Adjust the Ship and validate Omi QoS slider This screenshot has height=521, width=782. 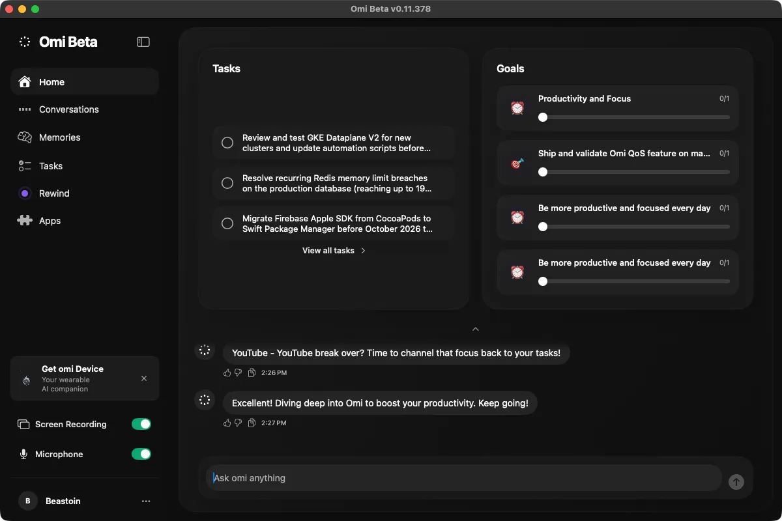[x=634, y=172]
